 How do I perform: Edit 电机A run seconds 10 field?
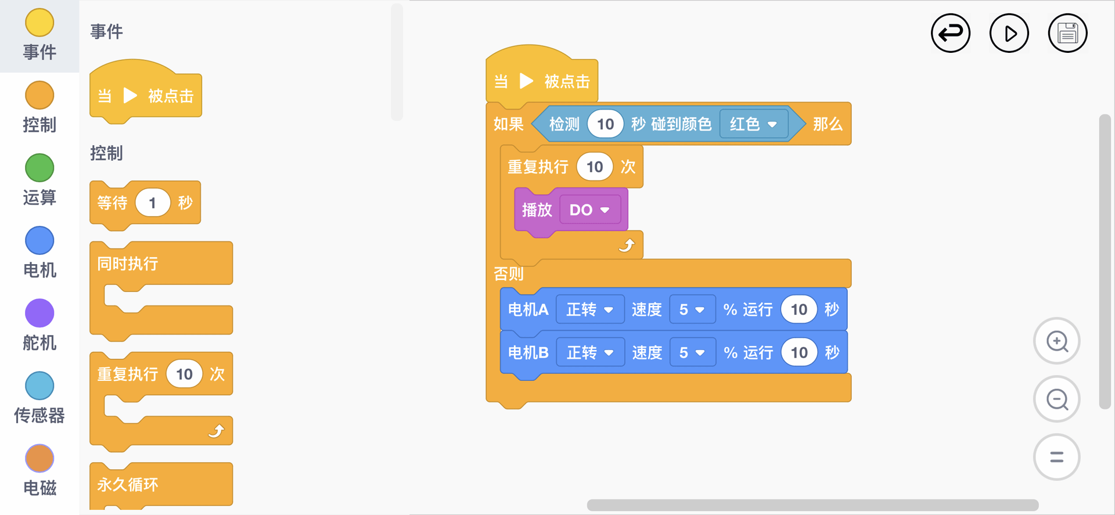point(799,309)
